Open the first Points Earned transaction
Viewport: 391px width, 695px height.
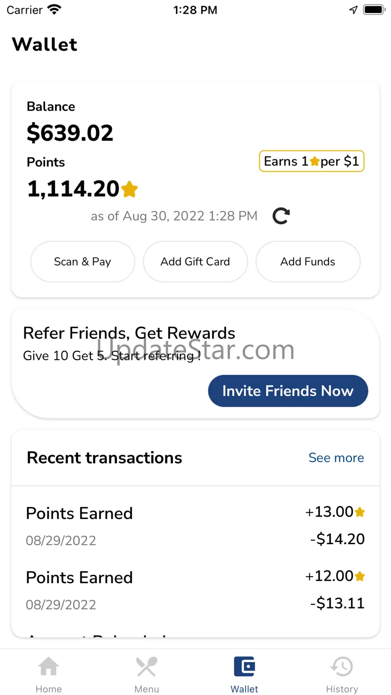point(79,514)
